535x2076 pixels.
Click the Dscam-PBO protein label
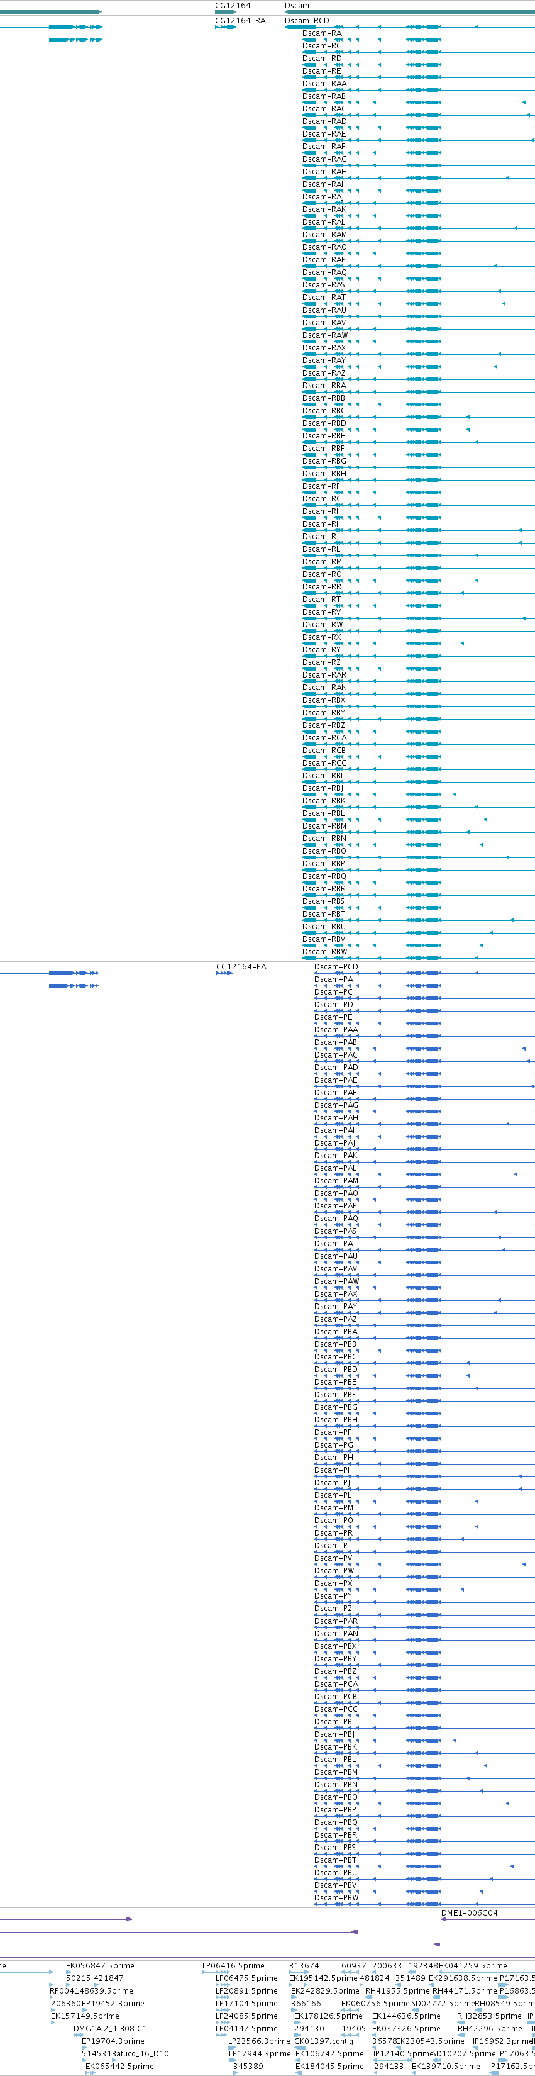[x=336, y=1797]
